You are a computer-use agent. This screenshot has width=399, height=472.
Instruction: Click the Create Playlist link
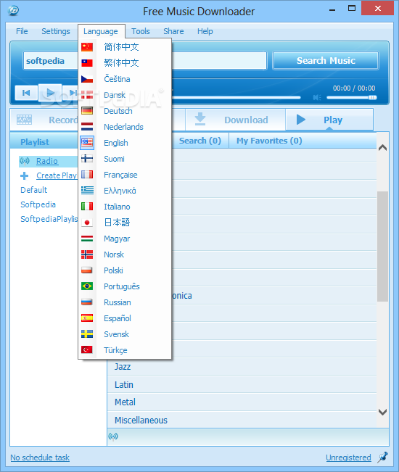click(57, 175)
